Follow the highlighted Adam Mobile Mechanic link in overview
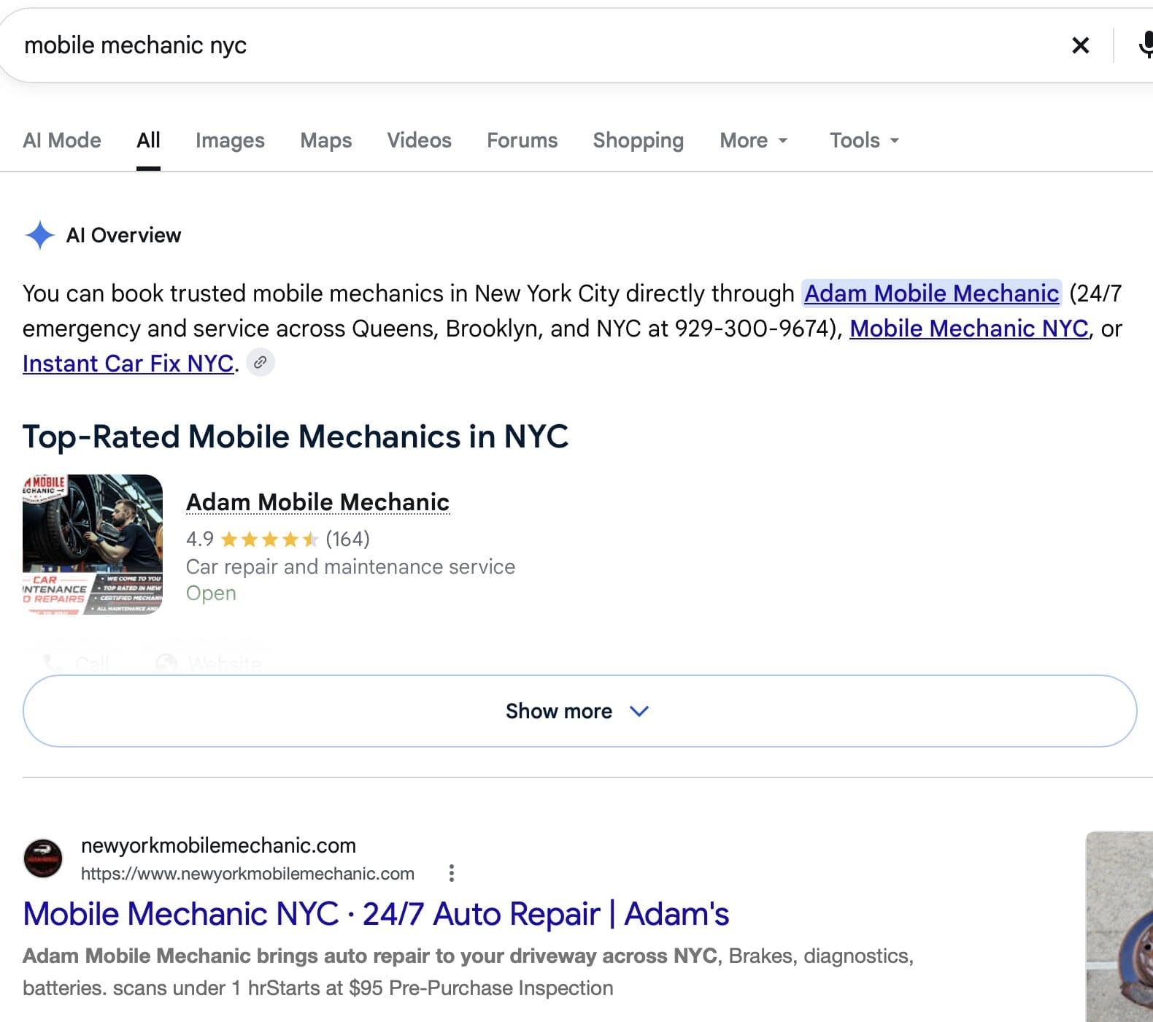This screenshot has height=1022, width=1153. click(931, 293)
